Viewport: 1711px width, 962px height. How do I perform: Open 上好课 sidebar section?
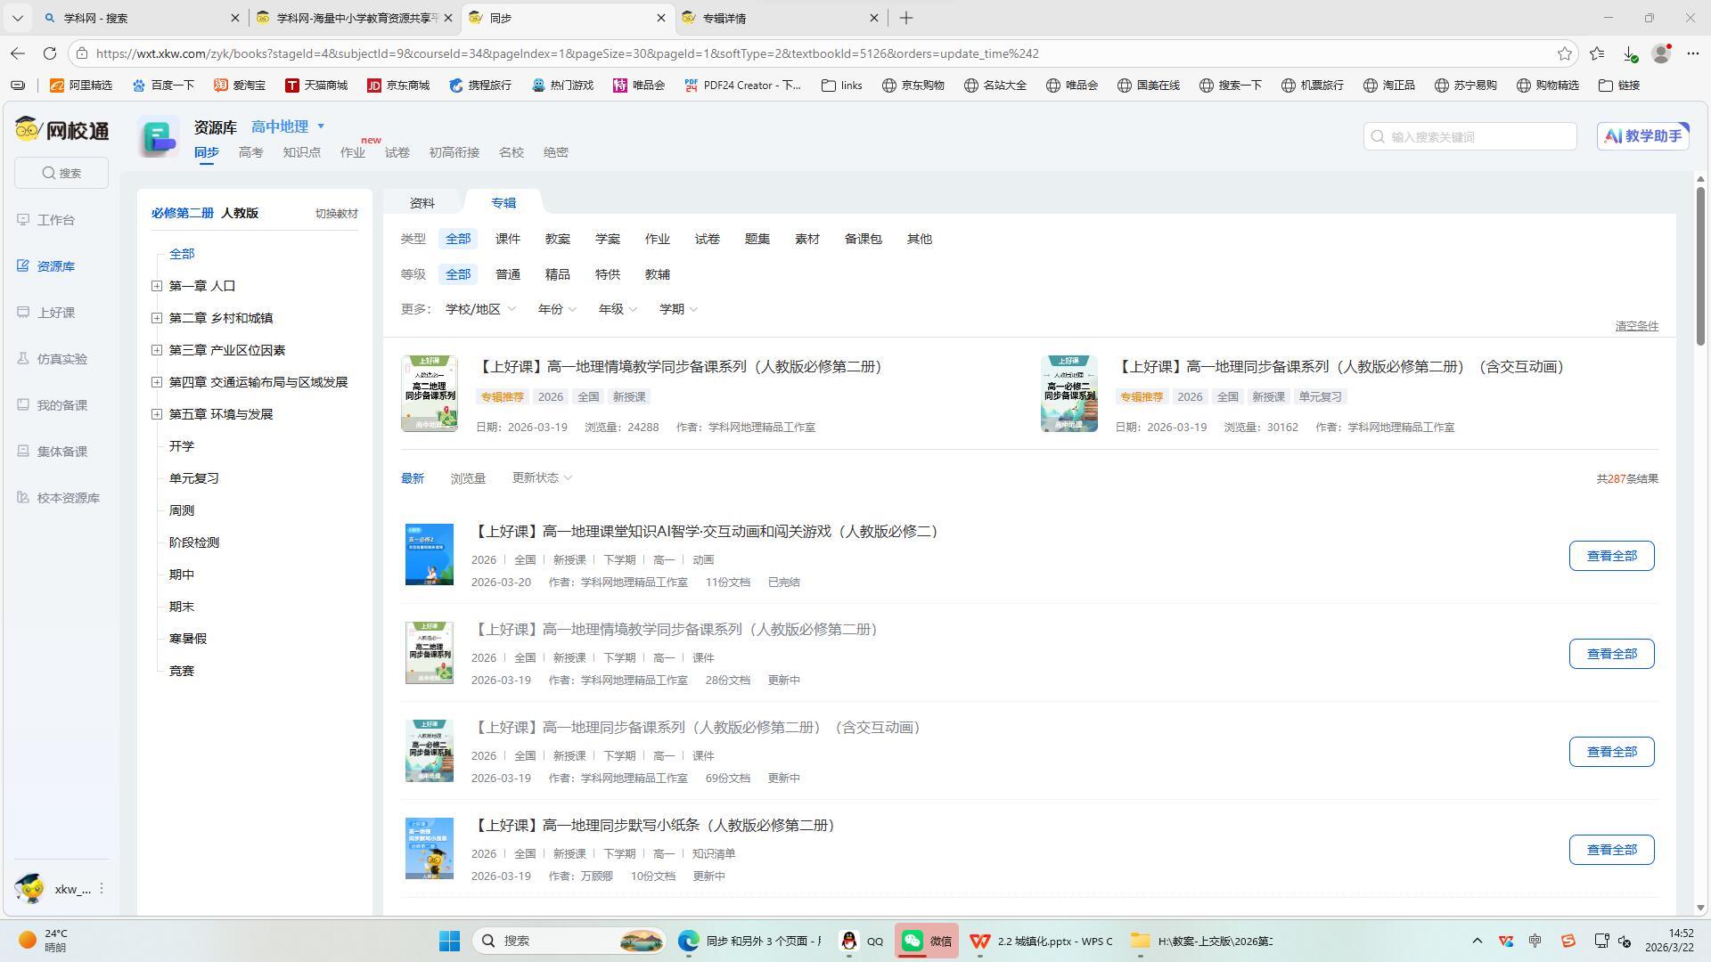[55, 313]
